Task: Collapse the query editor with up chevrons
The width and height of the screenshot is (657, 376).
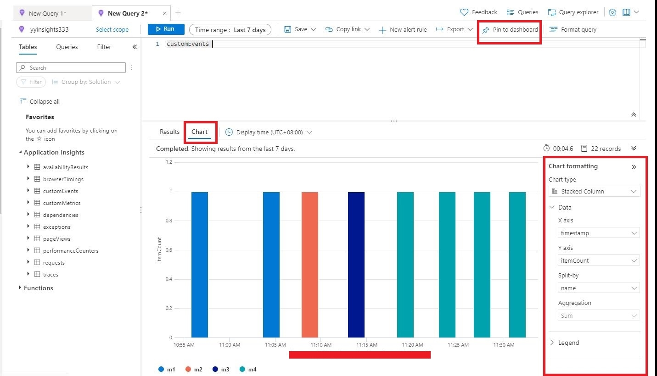Action: click(x=634, y=114)
